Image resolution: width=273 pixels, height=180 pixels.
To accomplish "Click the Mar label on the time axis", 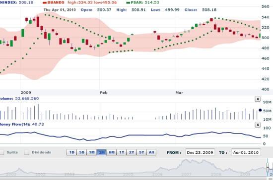I will point(179,92).
